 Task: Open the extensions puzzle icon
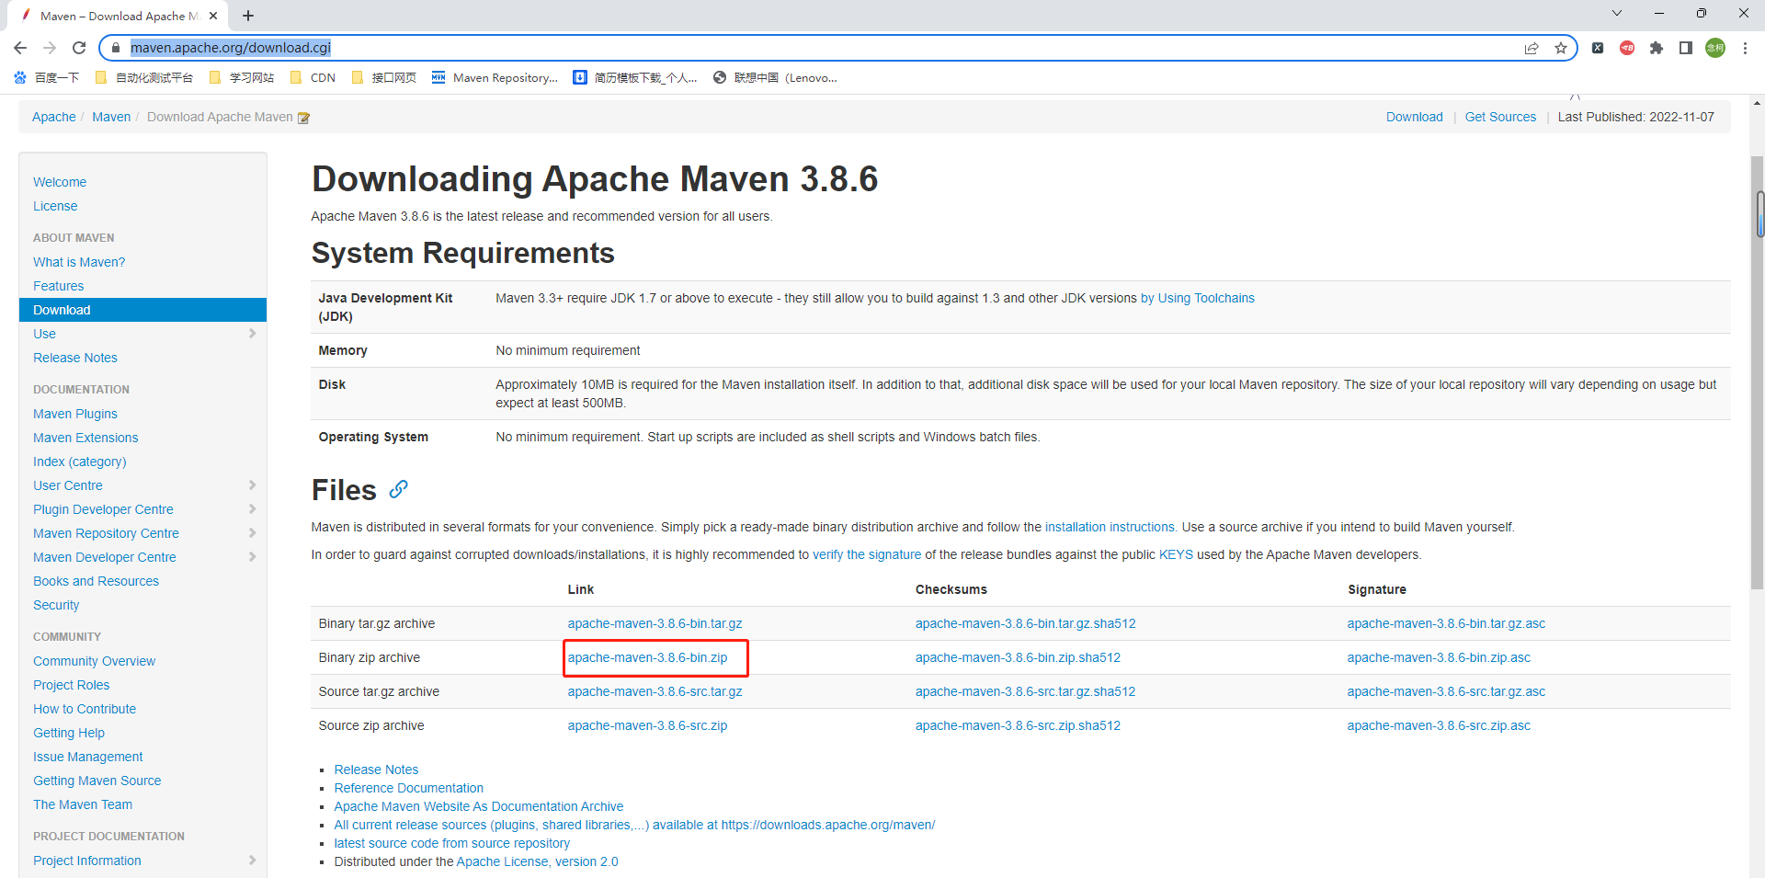(x=1657, y=48)
